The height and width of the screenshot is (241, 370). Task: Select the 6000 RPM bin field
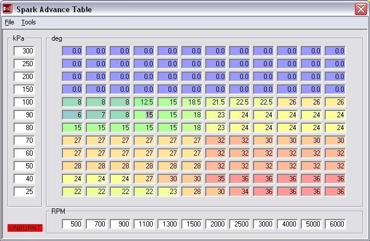click(x=335, y=224)
